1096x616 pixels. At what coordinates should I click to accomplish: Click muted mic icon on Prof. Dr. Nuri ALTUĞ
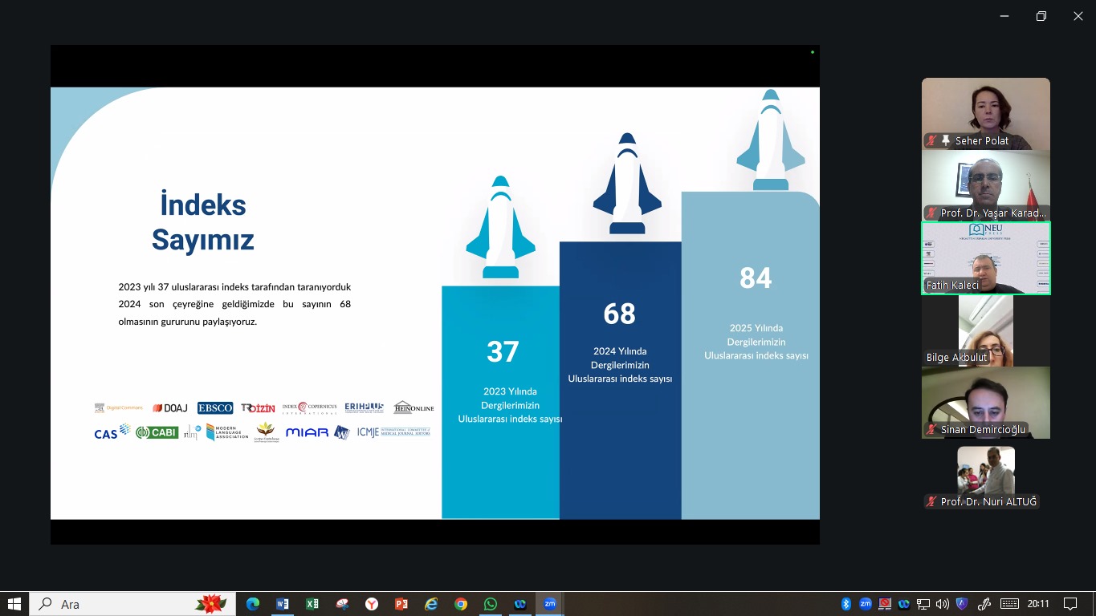click(931, 502)
